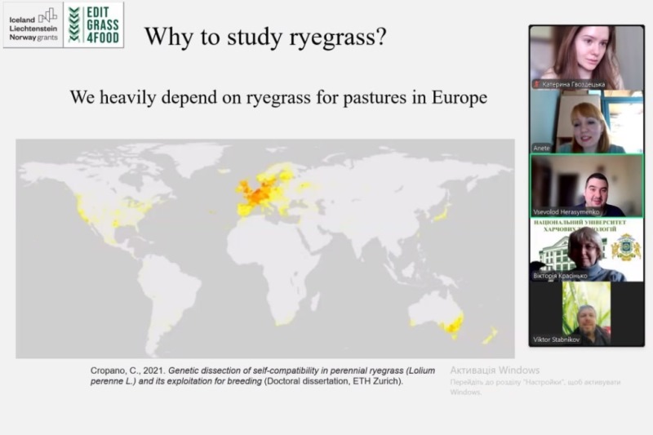This screenshot has height=435, width=653.
Task: Select Anete's video tile
Action: pyautogui.click(x=586, y=121)
